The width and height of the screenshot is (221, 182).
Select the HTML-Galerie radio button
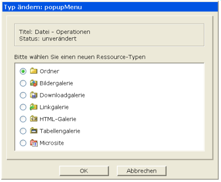point(23,119)
